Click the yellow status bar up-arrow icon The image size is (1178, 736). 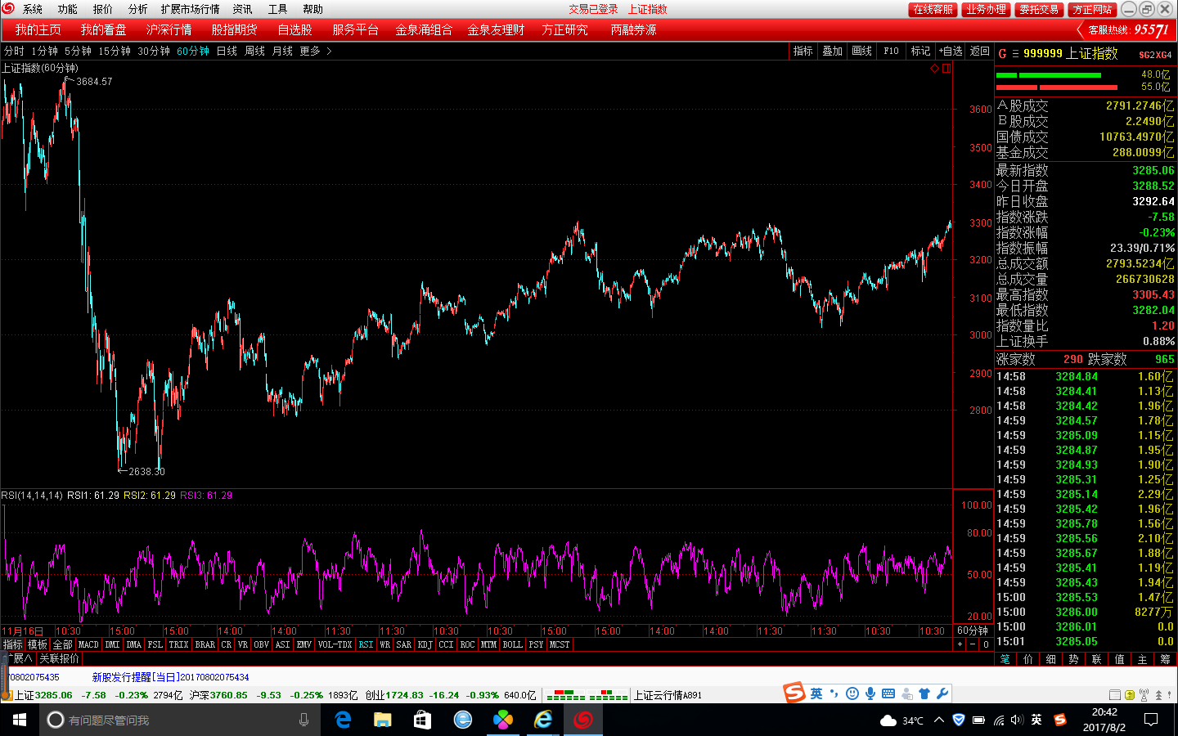point(1130,695)
